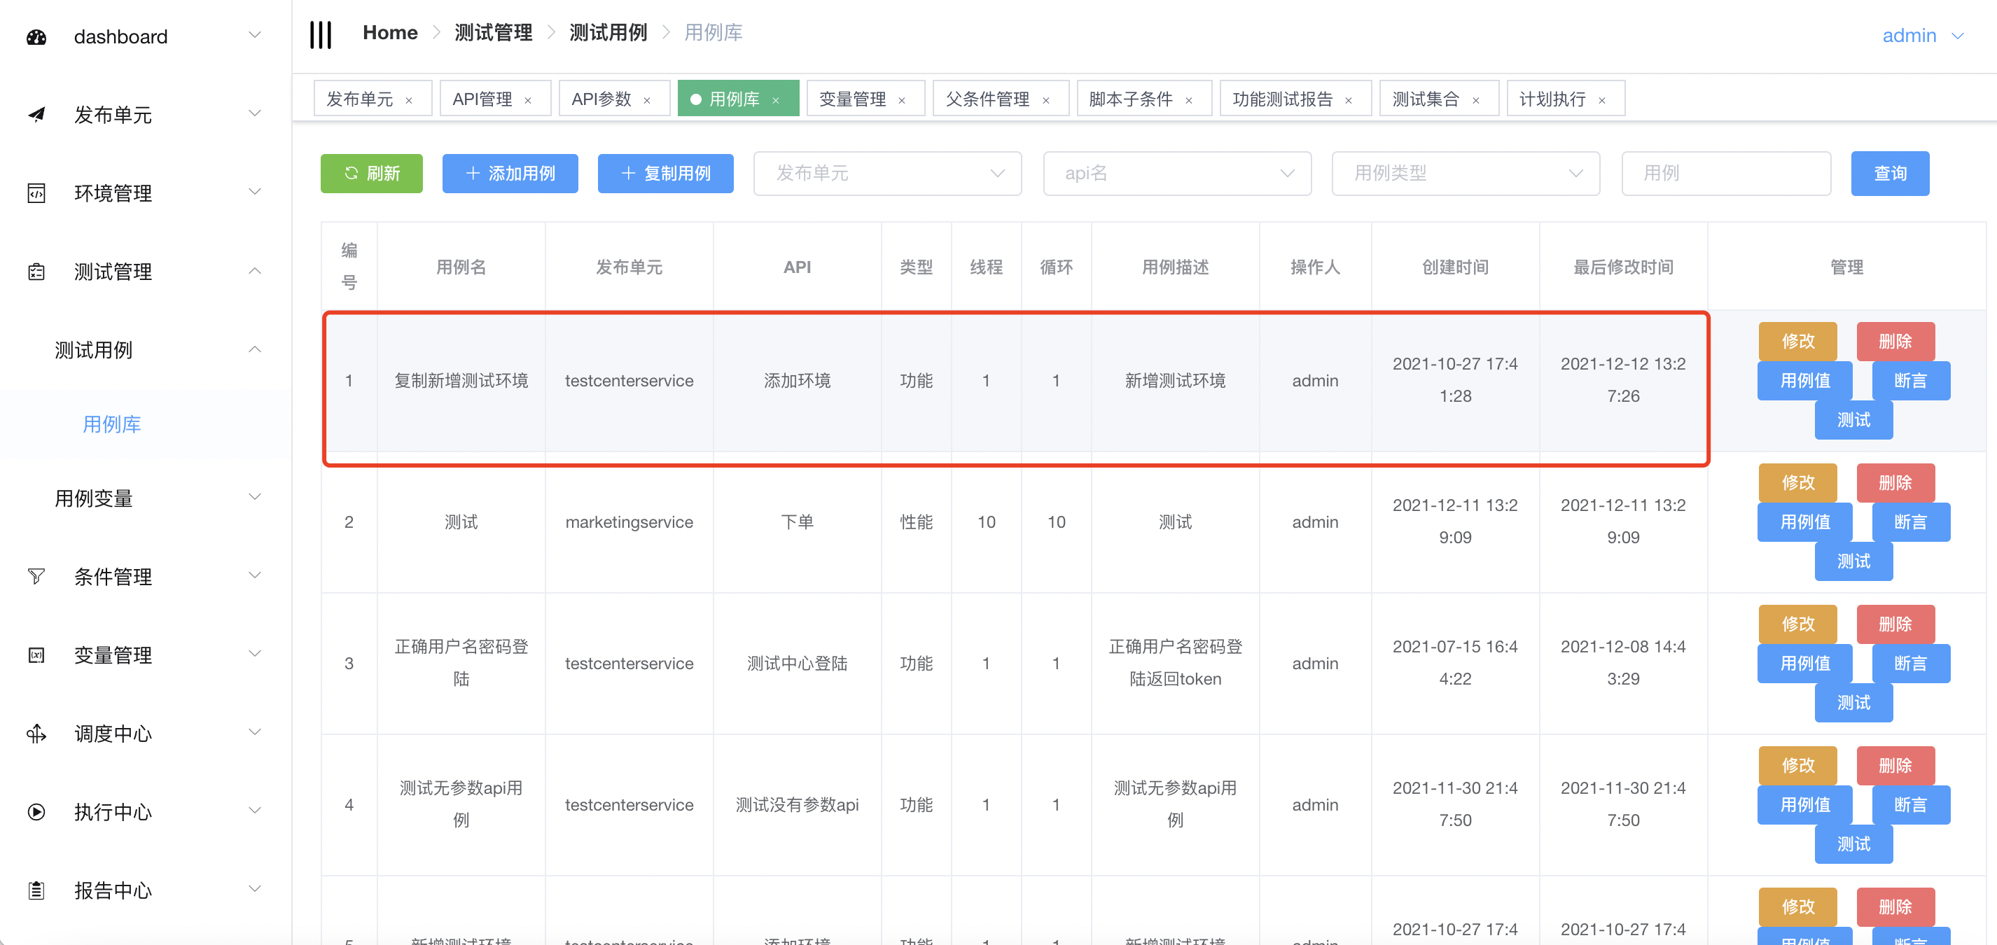
Task: Collapse the 测试用例 submenu
Action: click(254, 349)
